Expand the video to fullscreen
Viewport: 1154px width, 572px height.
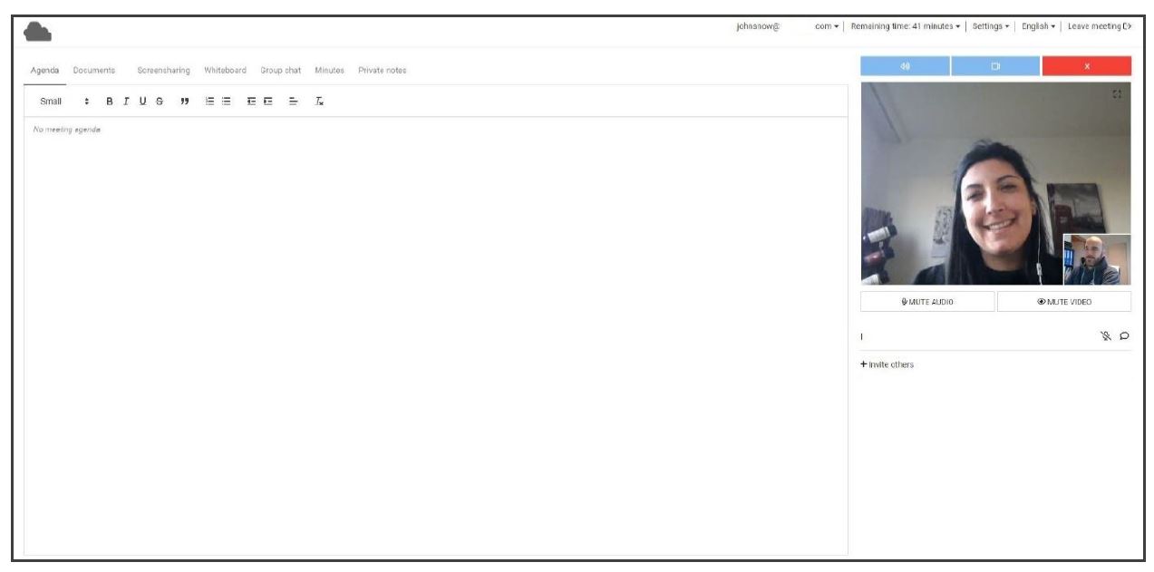(x=1117, y=94)
